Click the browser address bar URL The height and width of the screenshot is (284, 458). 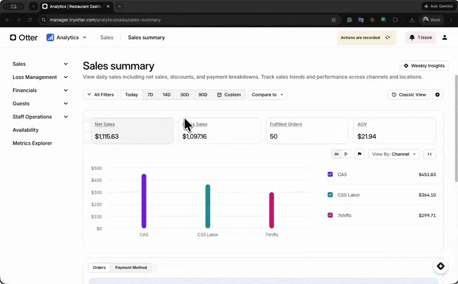tap(105, 20)
